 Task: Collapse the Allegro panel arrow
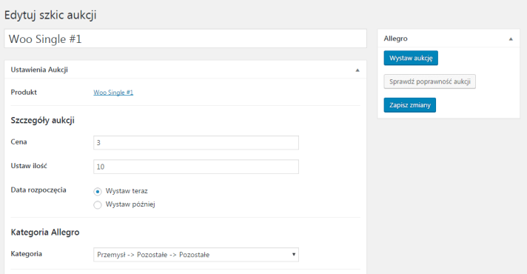(x=511, y=39)
